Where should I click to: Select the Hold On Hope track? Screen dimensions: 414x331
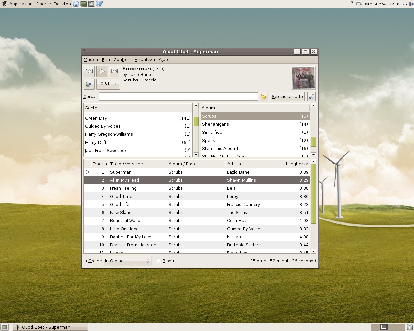(197, 229)
